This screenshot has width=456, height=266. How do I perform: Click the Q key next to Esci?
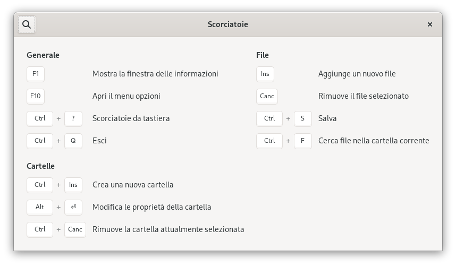pos(73,141)
